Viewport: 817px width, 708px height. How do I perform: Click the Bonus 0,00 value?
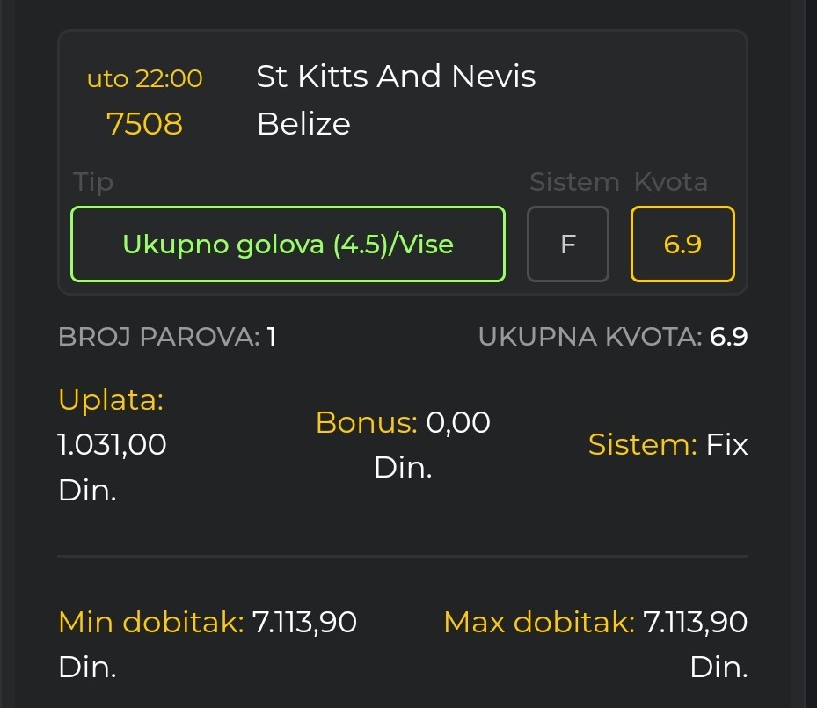[457, 423]
